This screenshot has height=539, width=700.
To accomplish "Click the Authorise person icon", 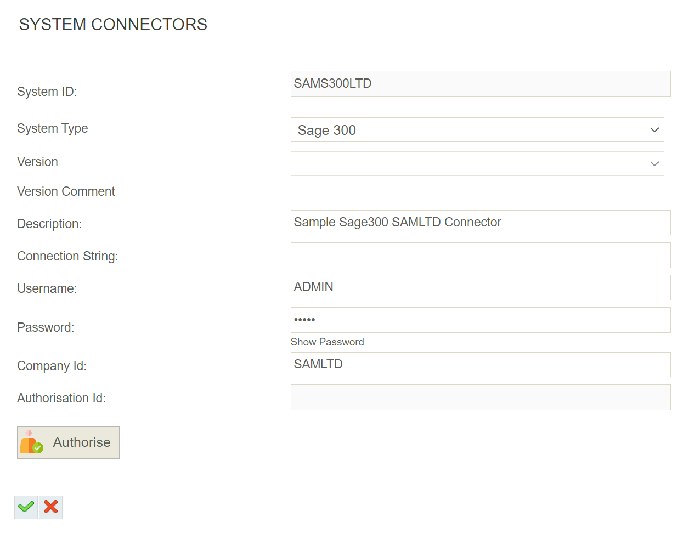I will pos(30,442).
